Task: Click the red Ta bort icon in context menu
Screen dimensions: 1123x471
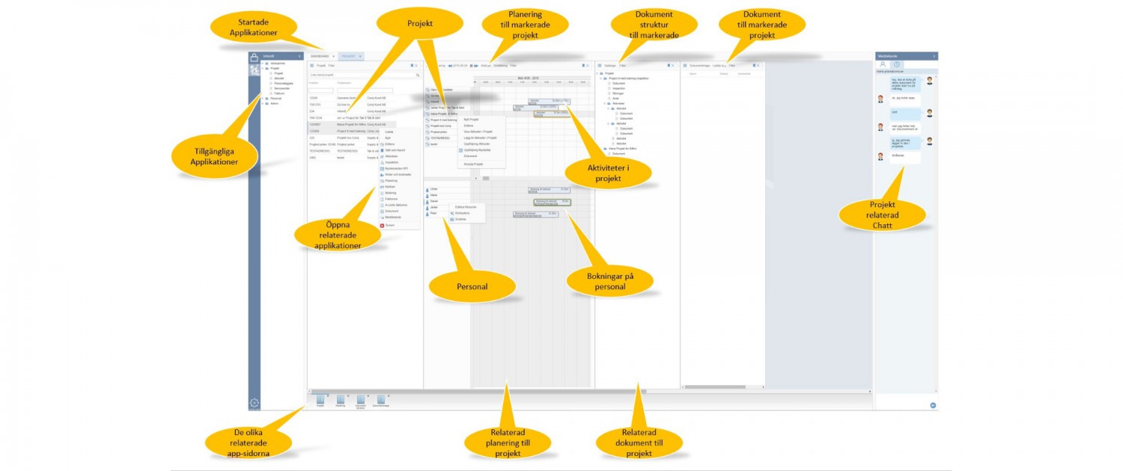Action: pos(382,225)
